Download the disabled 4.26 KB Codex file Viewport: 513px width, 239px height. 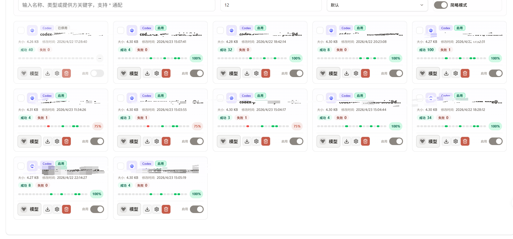coord(48,73)
